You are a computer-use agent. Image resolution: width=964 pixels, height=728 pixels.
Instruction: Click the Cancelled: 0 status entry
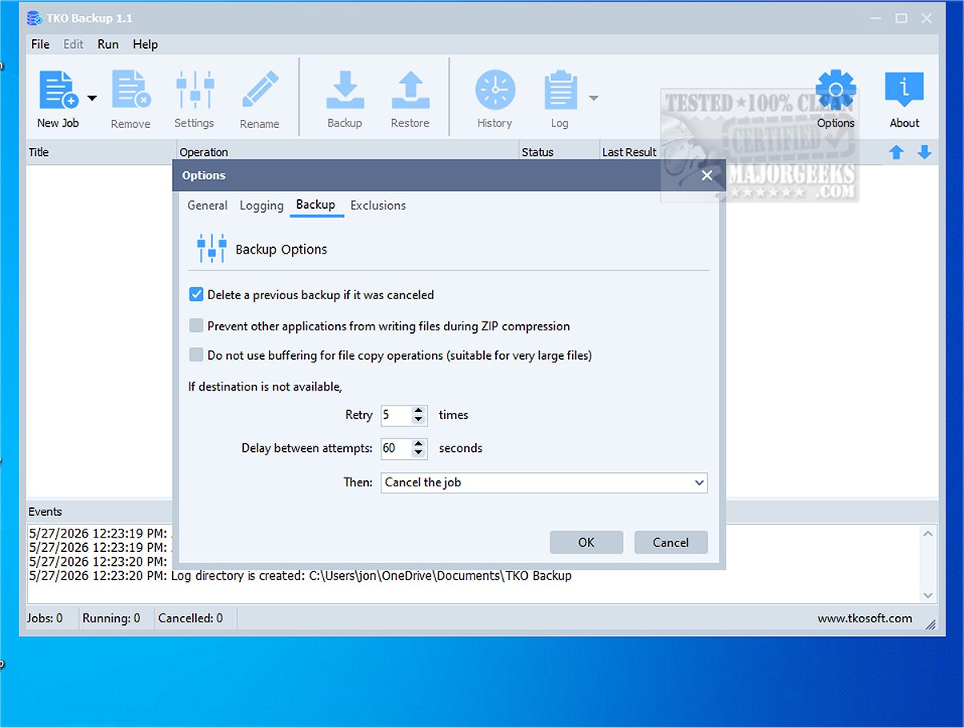tap(190, 618)
